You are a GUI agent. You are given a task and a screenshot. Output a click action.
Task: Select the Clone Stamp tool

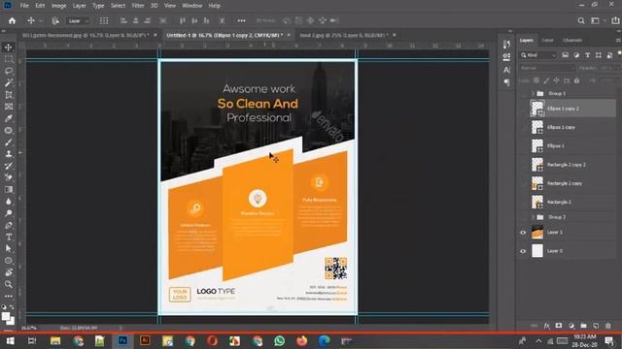tap(9, 154)
